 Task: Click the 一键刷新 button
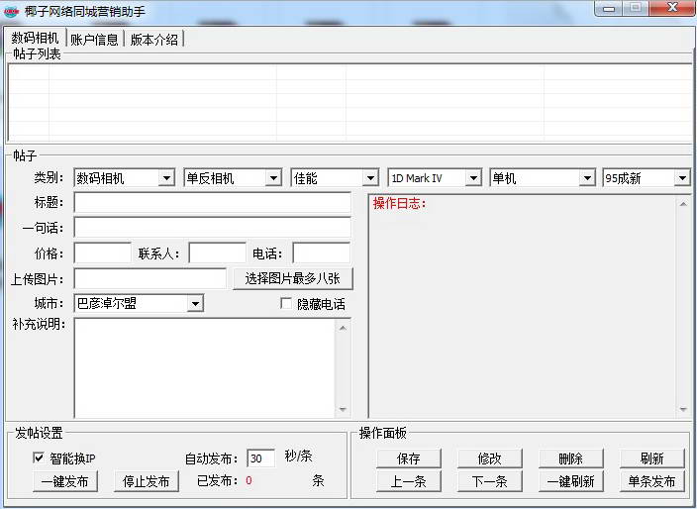click(x=570, y=481)
